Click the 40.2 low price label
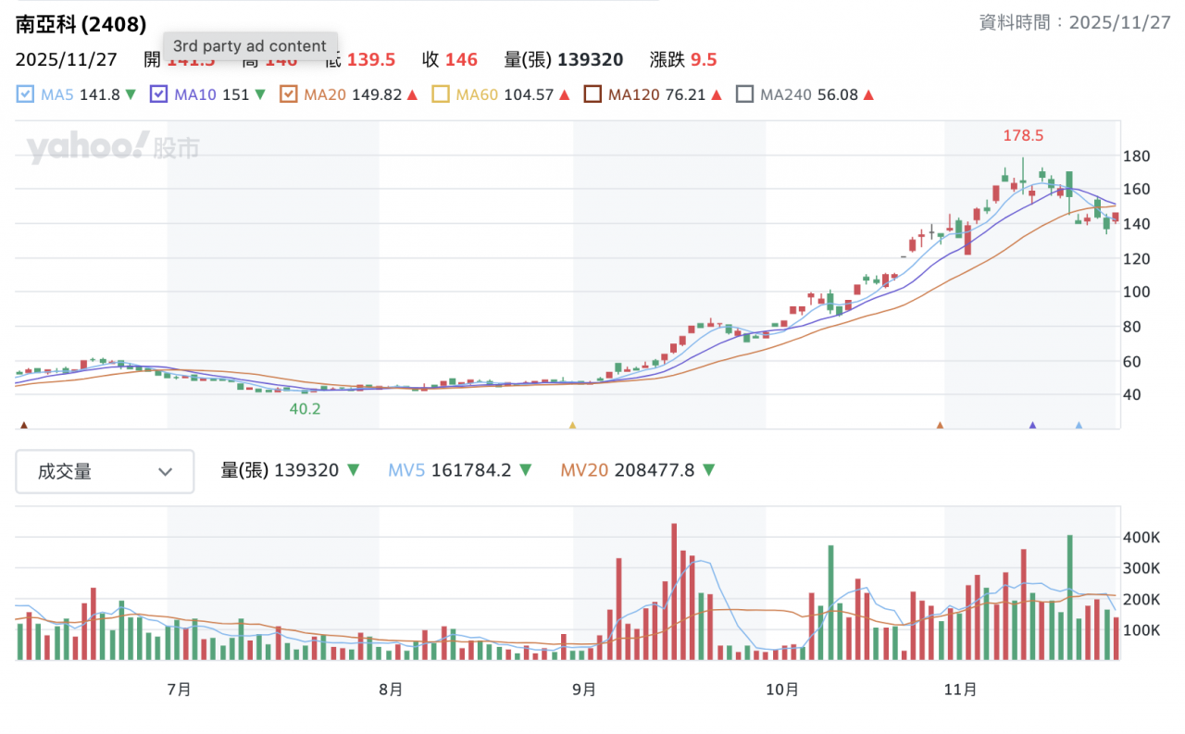 coord(305,408)
